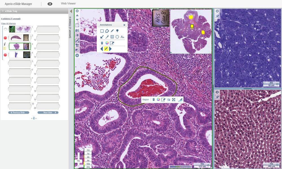Screen dimensions: 282x169
Task: Delete region using popup trash icon
Action: coord(153,99)
